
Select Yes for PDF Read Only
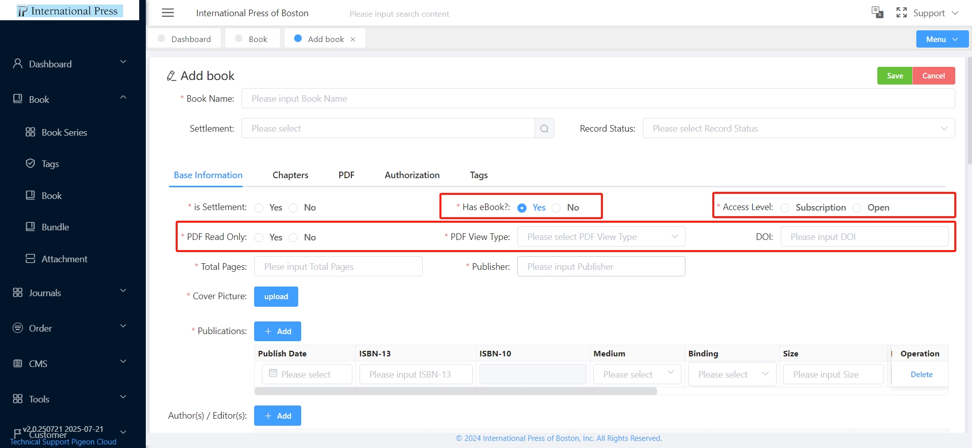click(x=259, y=238)
